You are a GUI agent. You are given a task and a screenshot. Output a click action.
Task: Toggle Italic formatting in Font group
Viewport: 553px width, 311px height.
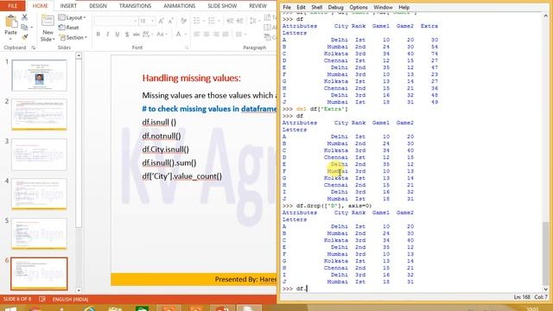click(107, 35)
